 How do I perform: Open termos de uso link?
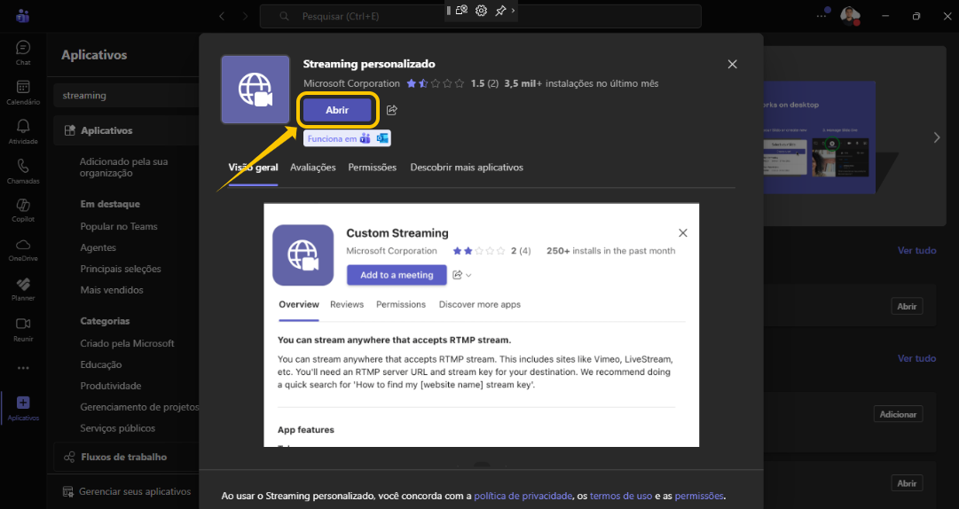pyautogui.click(x=621, y=497)
